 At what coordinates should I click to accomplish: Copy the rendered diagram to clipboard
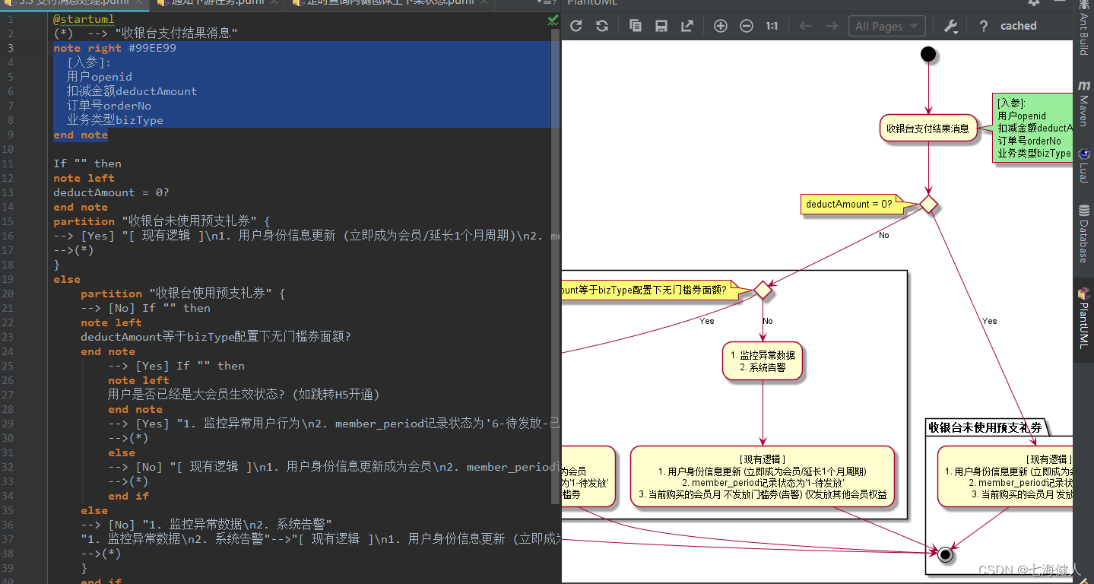tap(635, 25)
